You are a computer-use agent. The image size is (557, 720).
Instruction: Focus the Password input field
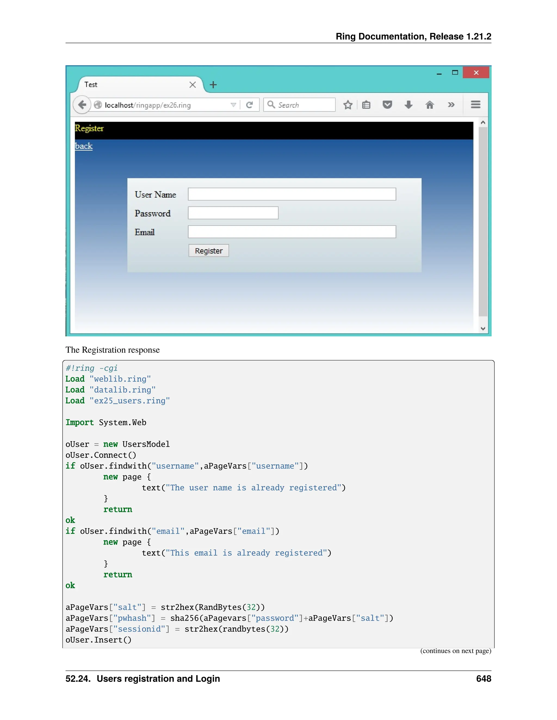(x=233, y=213)
